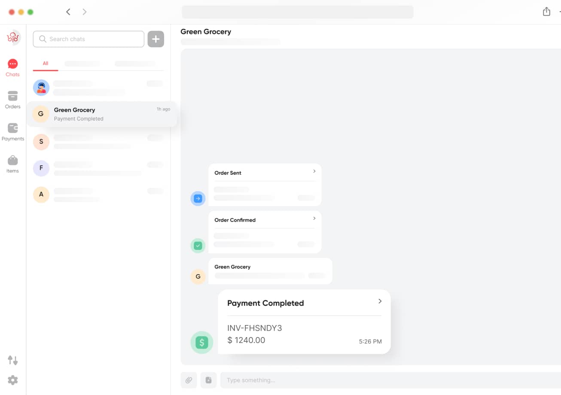Select the All tab in chat list

[x=46, y=64]
